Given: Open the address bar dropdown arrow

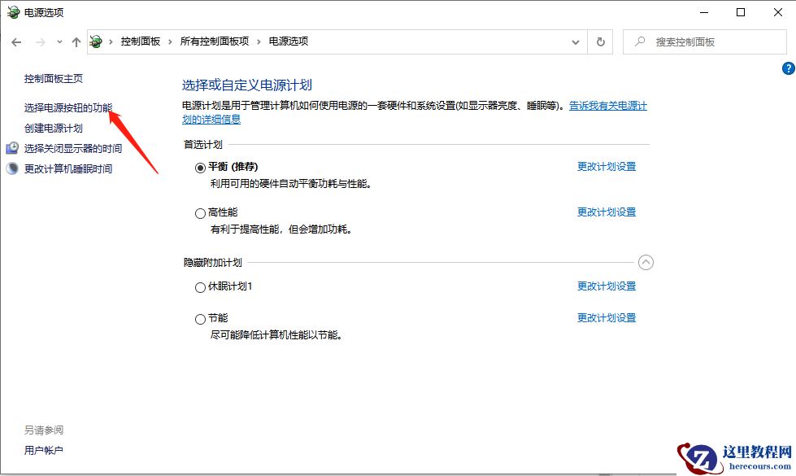Looking at the screenshot, I should 576,41.
